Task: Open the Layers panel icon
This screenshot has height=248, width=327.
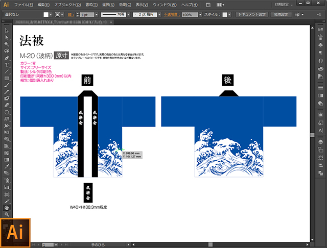Action: 320,142
